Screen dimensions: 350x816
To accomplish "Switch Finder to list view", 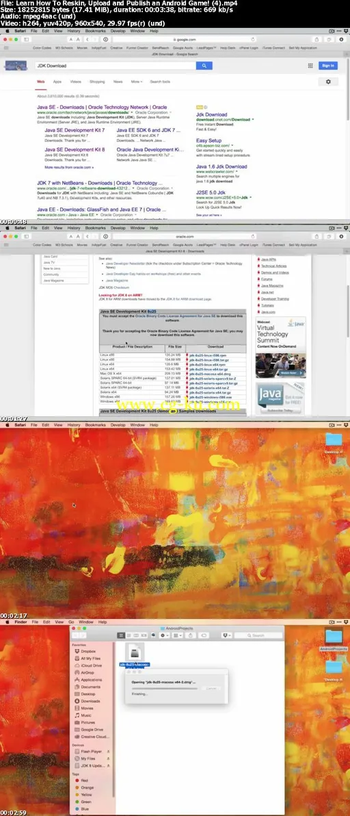I will [129, 635].
